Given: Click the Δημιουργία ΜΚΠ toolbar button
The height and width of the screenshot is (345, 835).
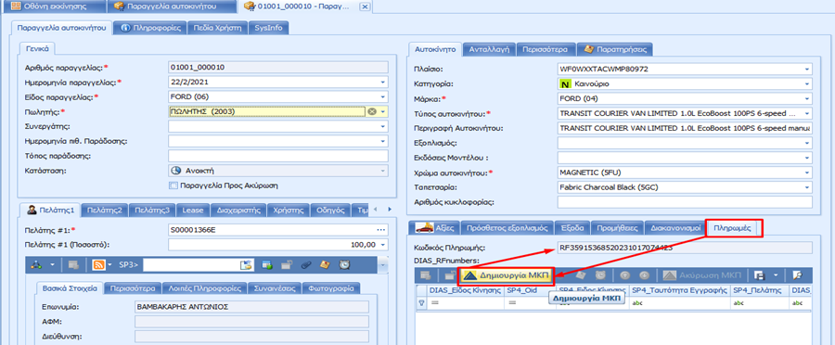Looking at the screenshot, I should (x=507, y=275).
